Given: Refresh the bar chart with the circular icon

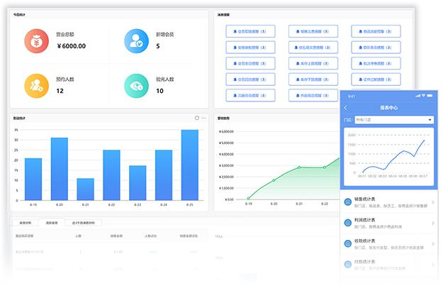Looking at the screenshot, I should (197, 118).
